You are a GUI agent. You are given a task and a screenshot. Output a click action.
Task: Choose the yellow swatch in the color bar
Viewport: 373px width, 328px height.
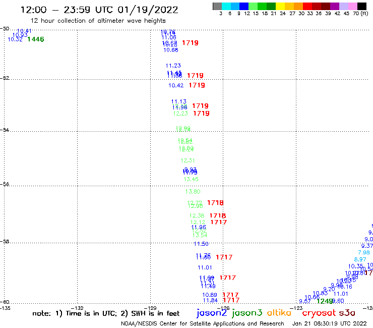[280, 6]
